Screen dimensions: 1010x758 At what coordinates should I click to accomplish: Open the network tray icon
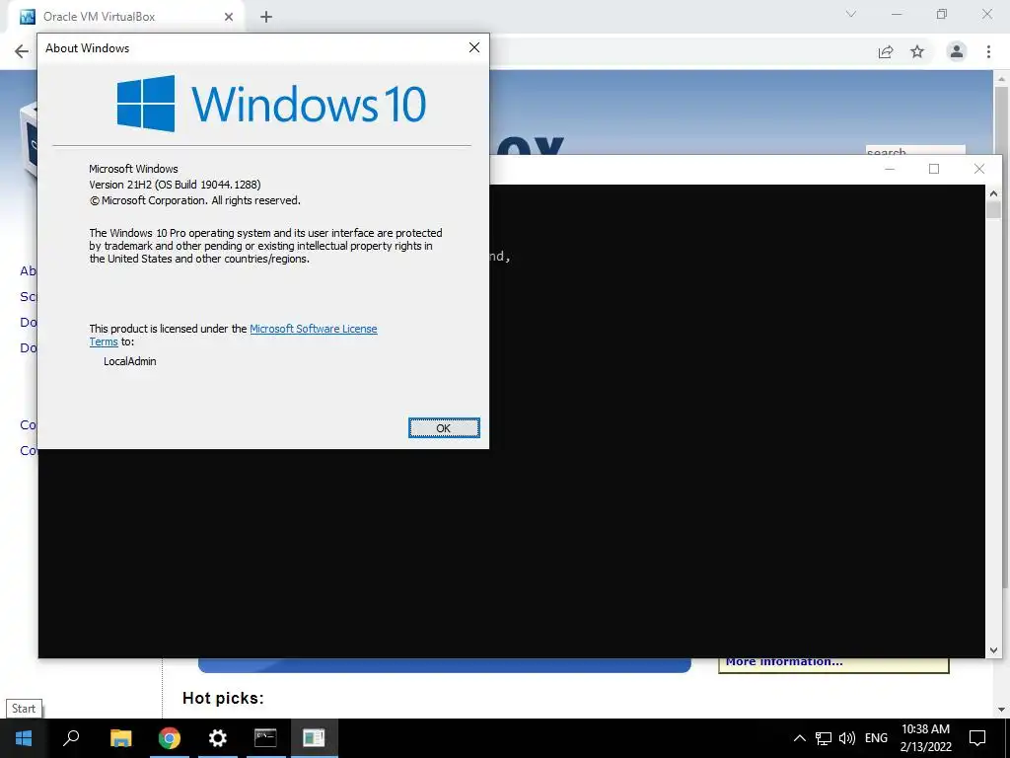[824, 738]
